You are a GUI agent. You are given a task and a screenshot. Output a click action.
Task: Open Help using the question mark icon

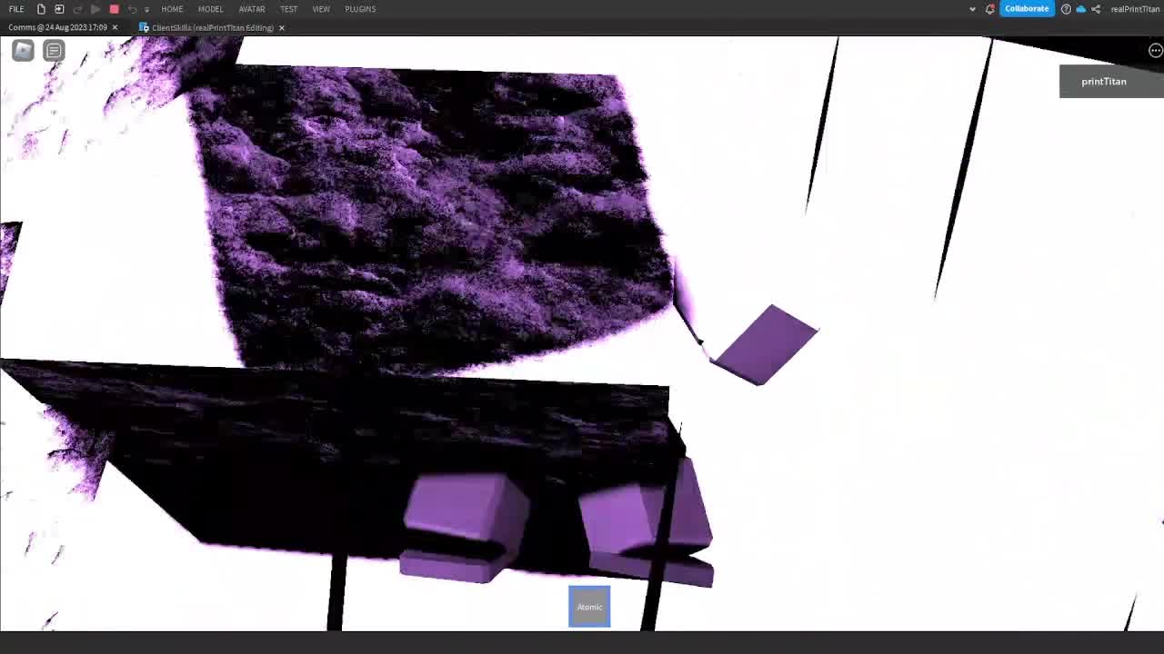(1066, 9)
